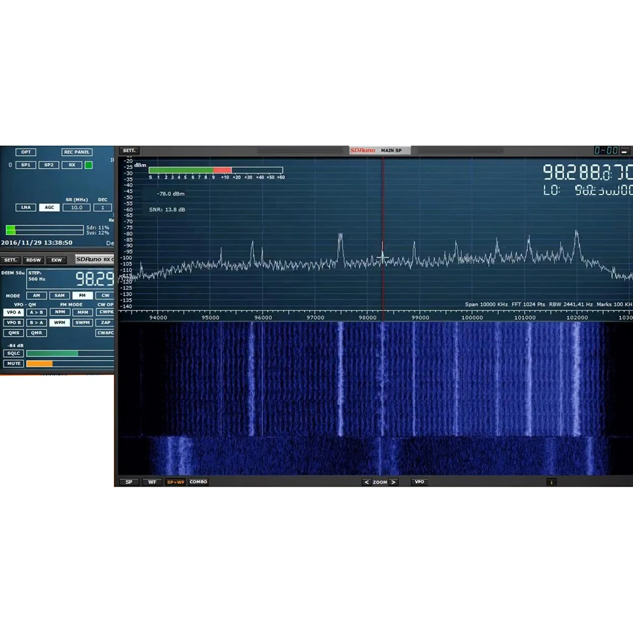633x633 pixels.
Task: Adjust the green squelch level slider
Action: (x=70, y=353)
